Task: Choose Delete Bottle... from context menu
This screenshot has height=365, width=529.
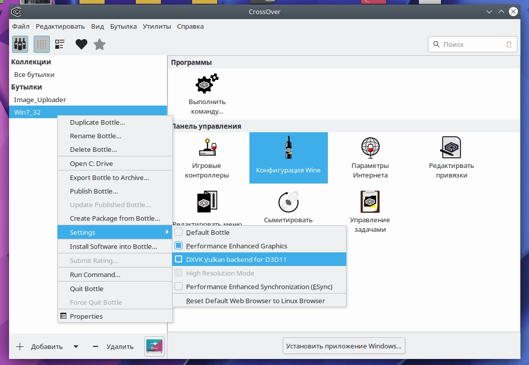Action: pyautogui.click(x=115, y=149)
